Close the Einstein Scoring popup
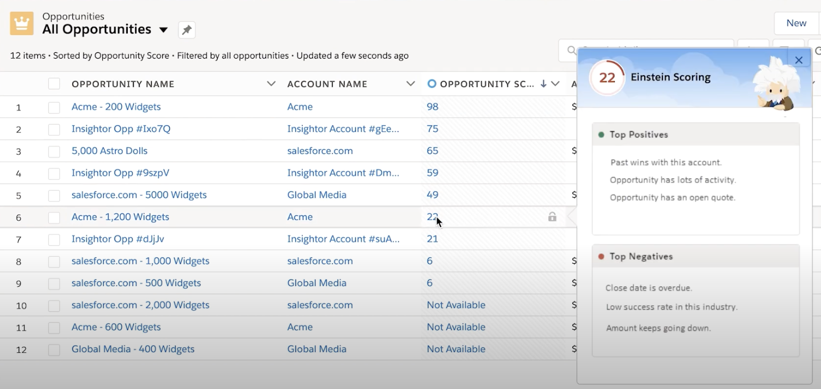Viewport: 821px width, 389px height. (799, 60)
